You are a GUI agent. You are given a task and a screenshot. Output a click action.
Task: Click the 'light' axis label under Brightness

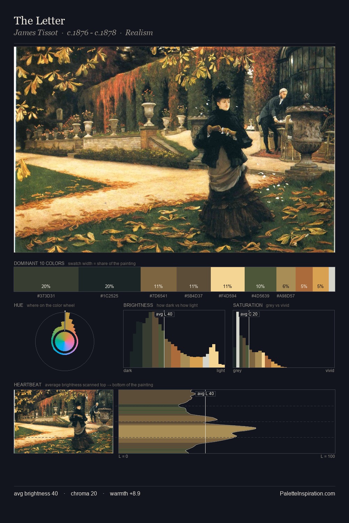pyautogui.click(x=221, y=371)
